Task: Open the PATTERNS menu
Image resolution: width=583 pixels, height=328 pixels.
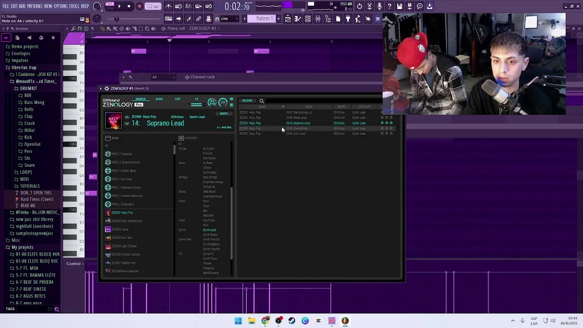Action: (35, 6)
